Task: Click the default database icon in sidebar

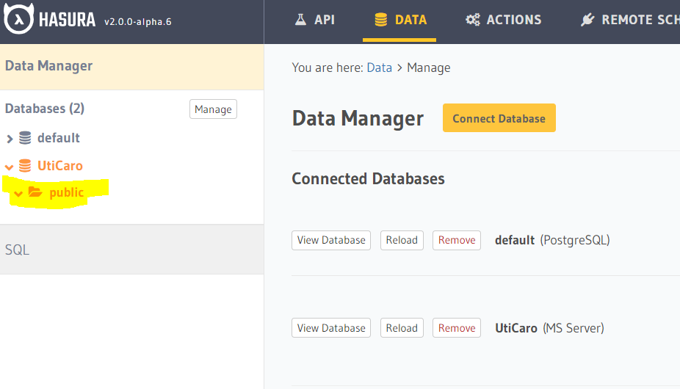Action: point(25,138)
